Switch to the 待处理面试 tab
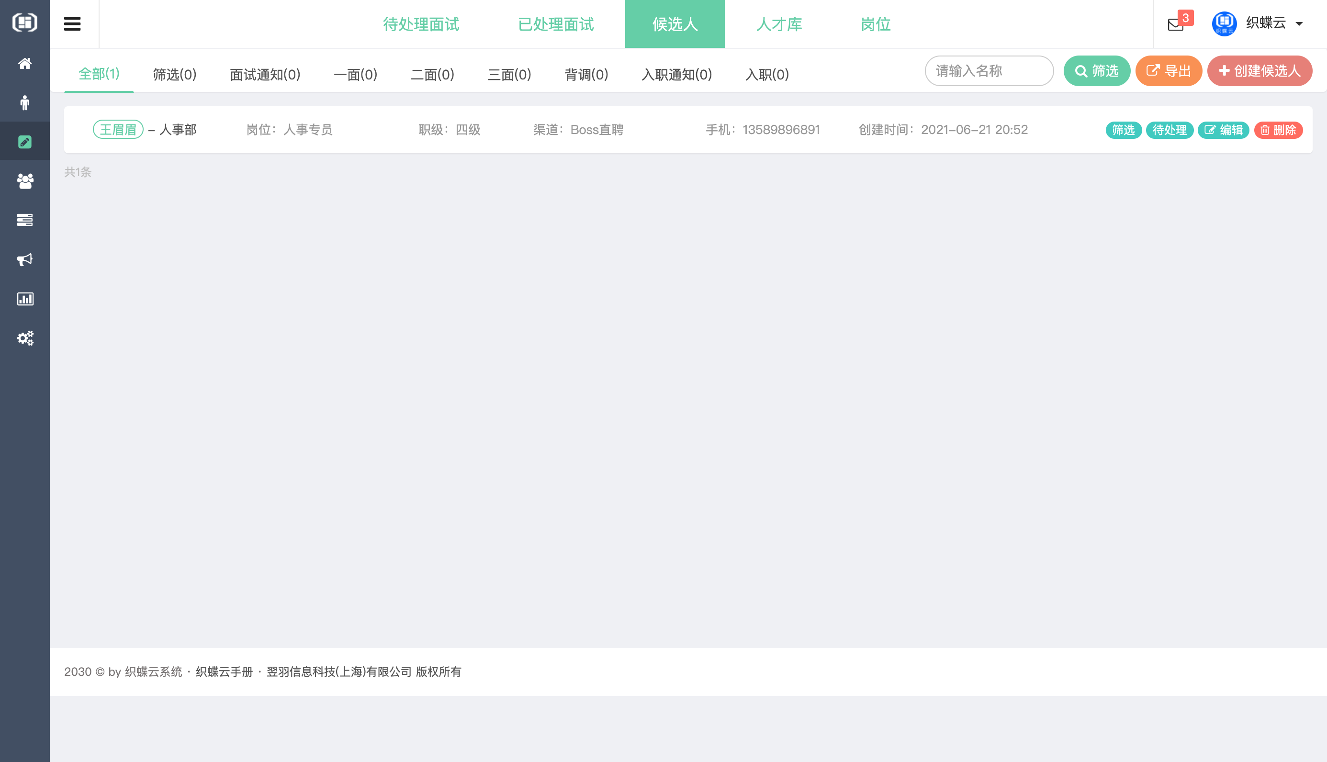The width and height of the screenshot is (1327, 762). 421,24
